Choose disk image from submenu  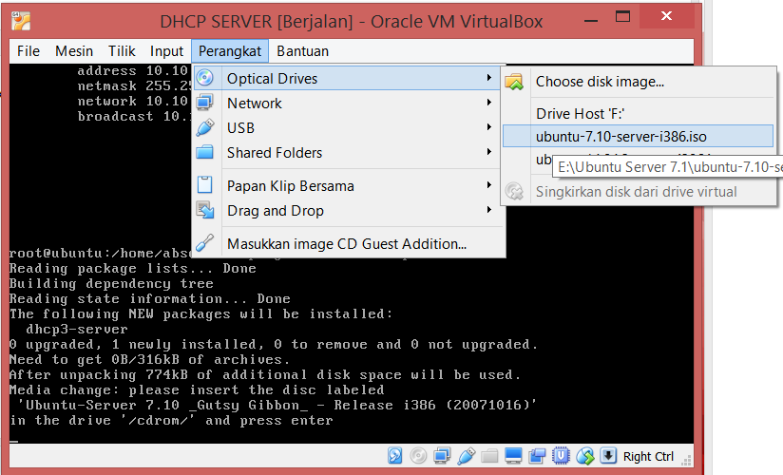point(639,82)
